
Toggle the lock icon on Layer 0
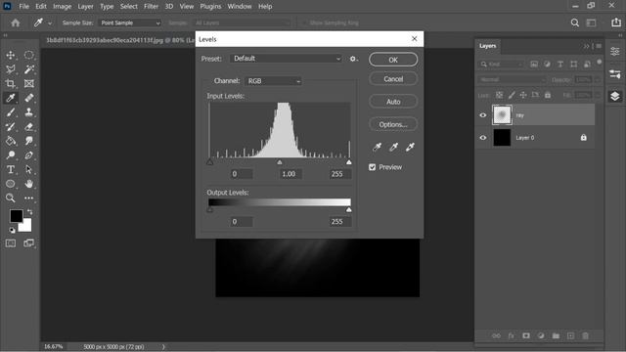point(584,138)
